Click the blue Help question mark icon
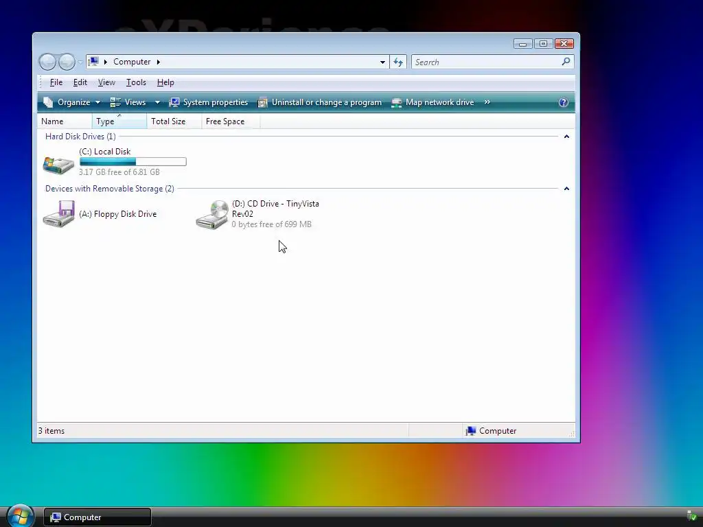Image resolution: width=703 pixels, height=527 pixels. tap(564, 102)
